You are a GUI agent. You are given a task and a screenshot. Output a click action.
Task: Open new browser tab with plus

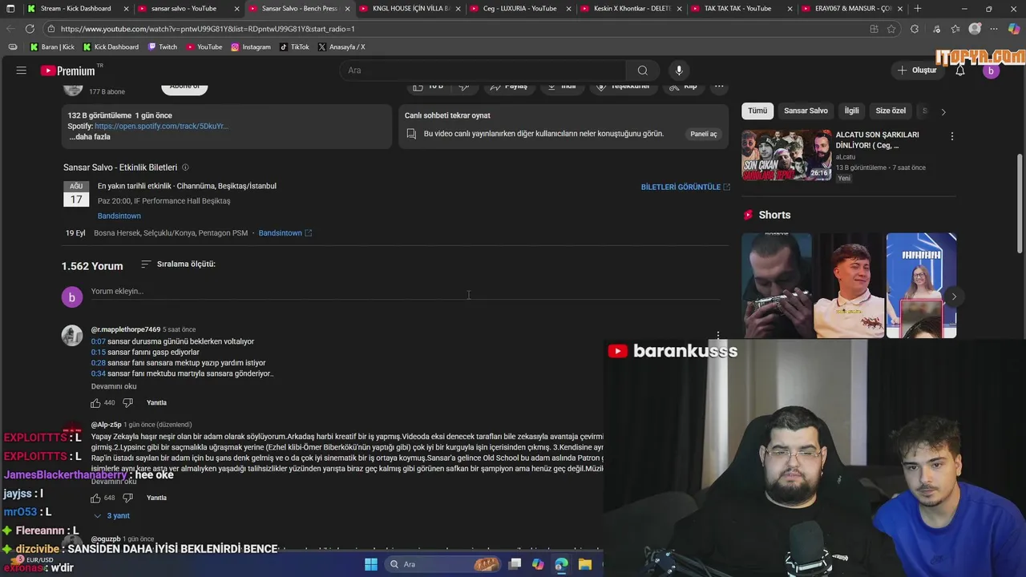coord(918,9)
